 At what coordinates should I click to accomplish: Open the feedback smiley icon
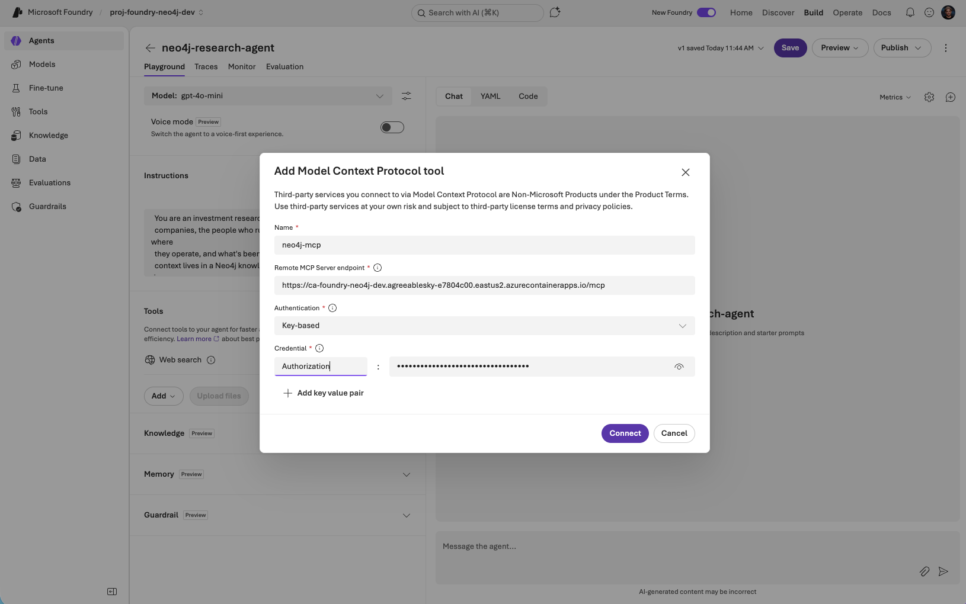[x=929, y=12]
